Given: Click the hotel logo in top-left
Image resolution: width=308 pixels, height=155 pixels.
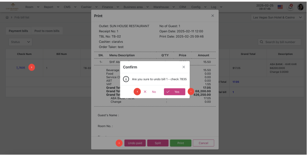Looking at the screenshot, I should tap(12, 7).
